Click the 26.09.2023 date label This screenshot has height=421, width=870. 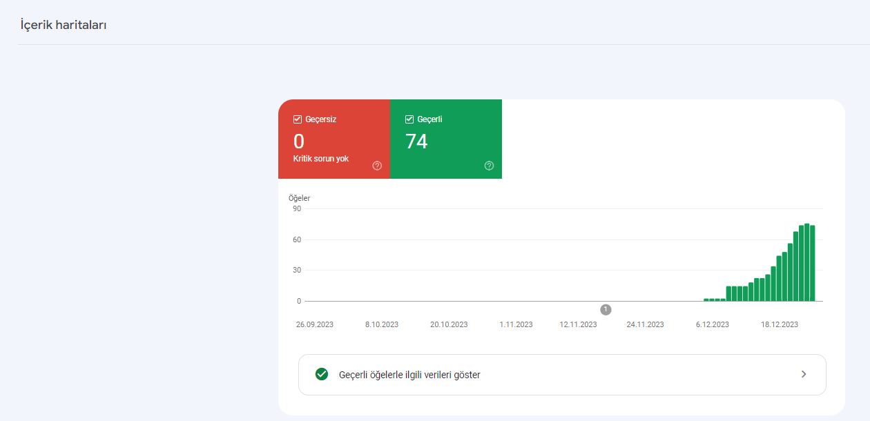coord(315,324)
